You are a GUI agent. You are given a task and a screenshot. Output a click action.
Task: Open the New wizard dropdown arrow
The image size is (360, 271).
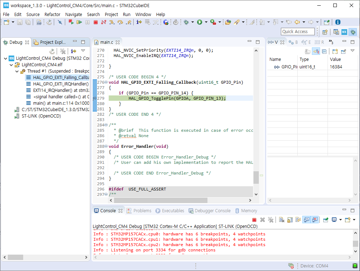[x=13, y=22]
